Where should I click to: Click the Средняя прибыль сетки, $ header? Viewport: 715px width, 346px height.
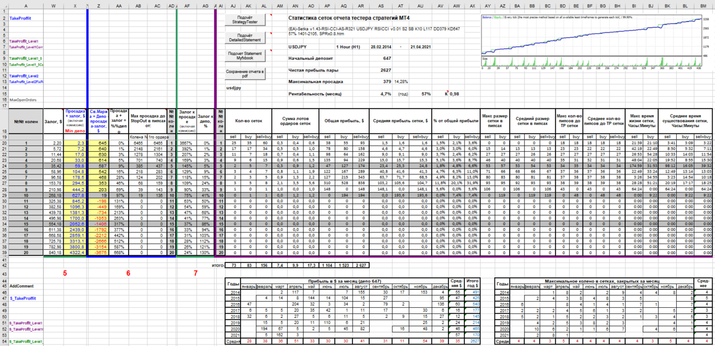tap(401, 121)
